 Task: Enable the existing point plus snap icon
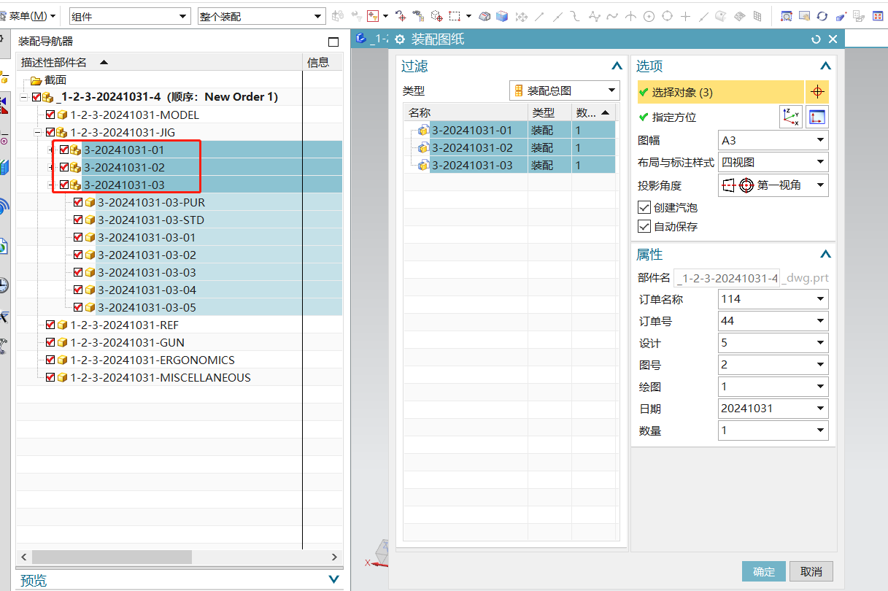click(x=685, y=16)
